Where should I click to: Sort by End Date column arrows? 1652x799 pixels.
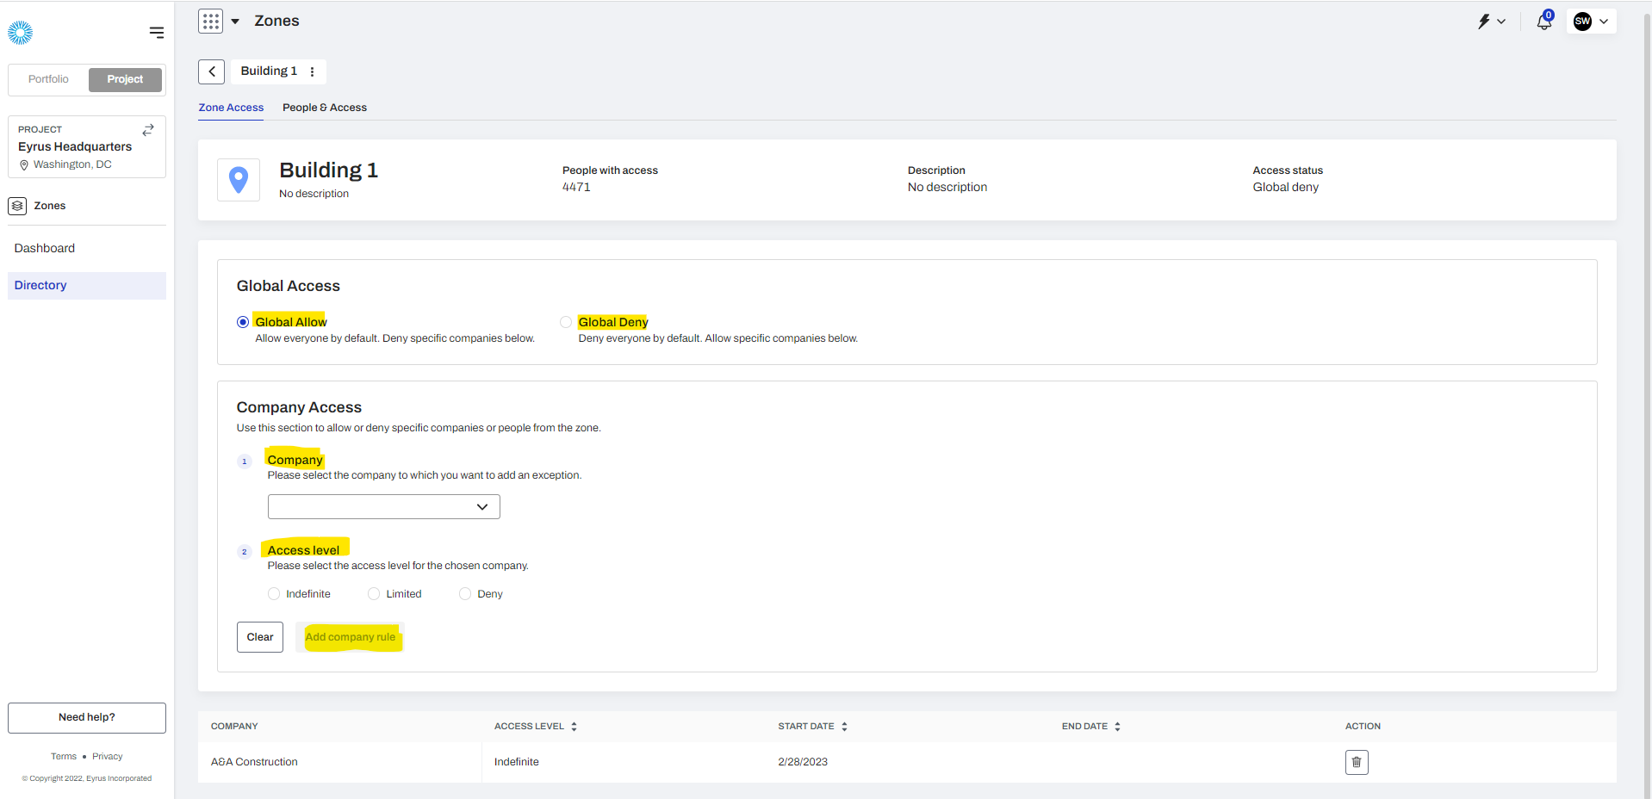[x=1117, y=727]
